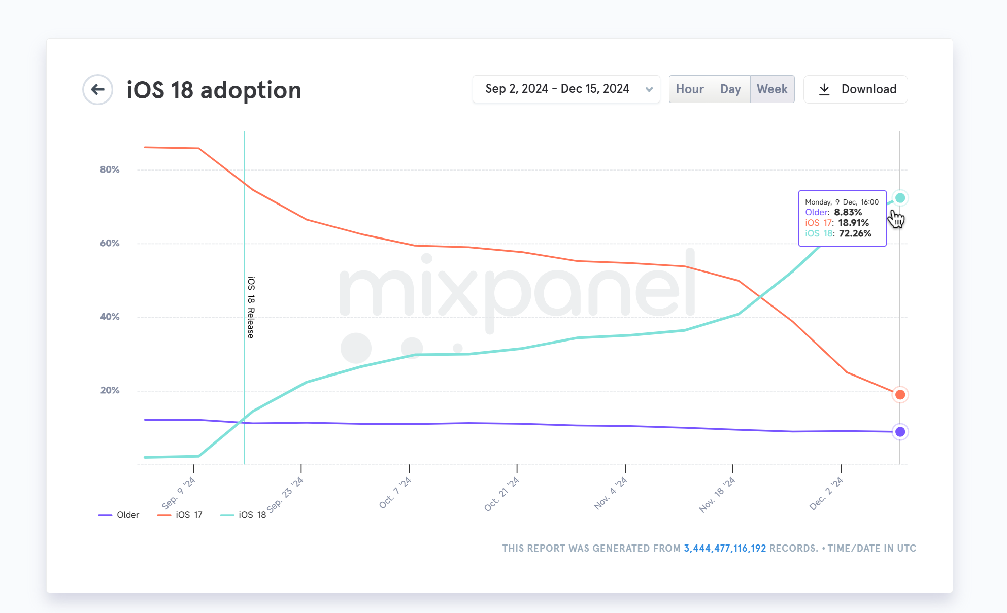Click the purple Older data point
This screenshot has height=613, width=1007.
click(x=900, y=432)
